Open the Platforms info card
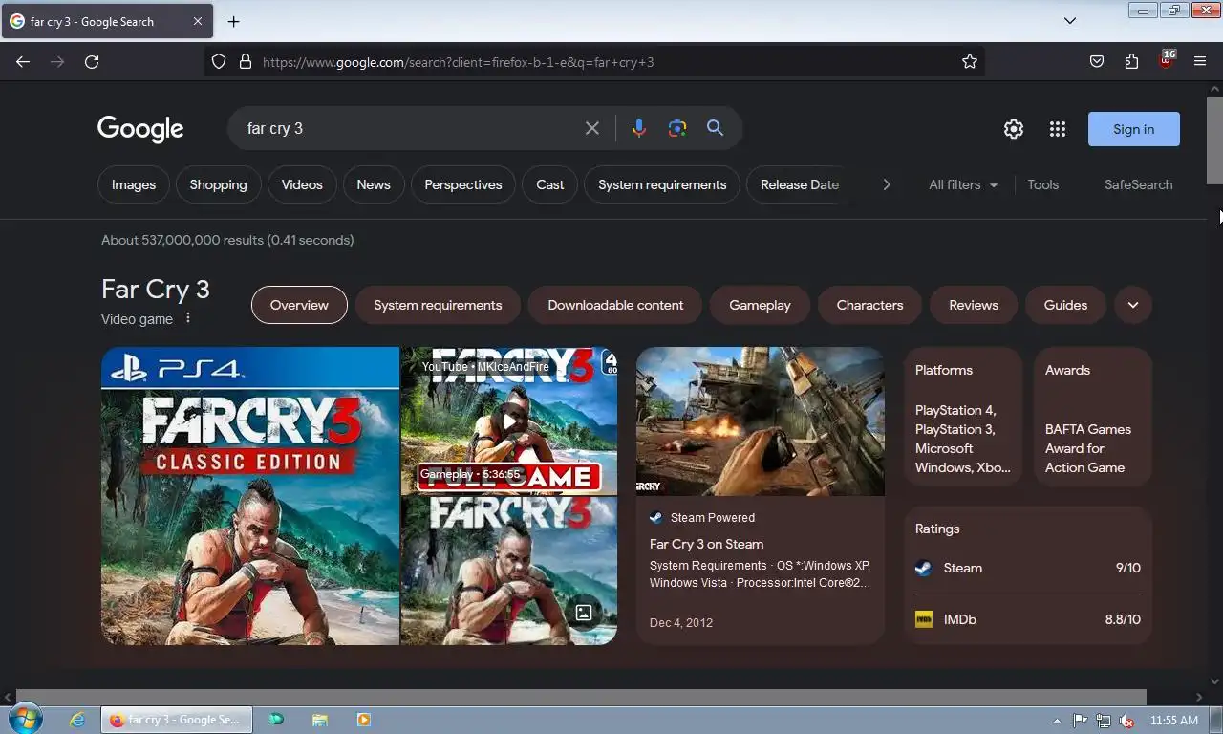Image resolution: width=1223 pixels, height=734 pixels. (963, 417)
